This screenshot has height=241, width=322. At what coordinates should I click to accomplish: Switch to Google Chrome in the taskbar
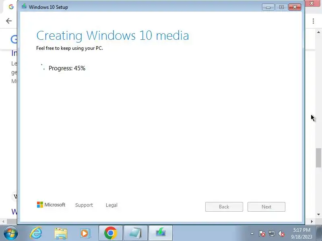point(111,233)
